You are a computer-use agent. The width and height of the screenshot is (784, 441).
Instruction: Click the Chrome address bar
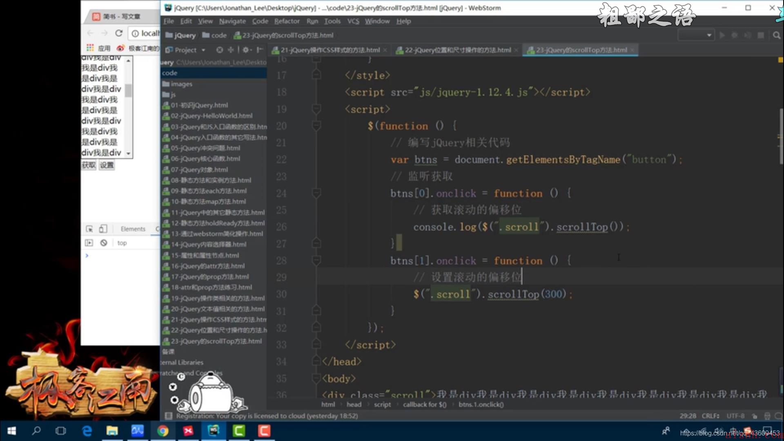[145, 33]
